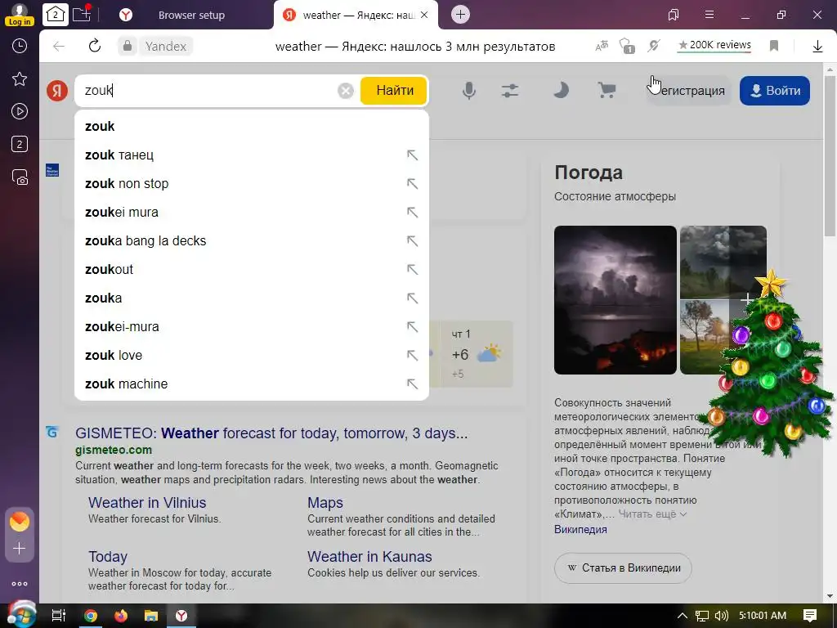Open GISMETEO Weather forecast result title
Image resolution: width=837 pixels, height=628 pixels.
pos(271,433)
